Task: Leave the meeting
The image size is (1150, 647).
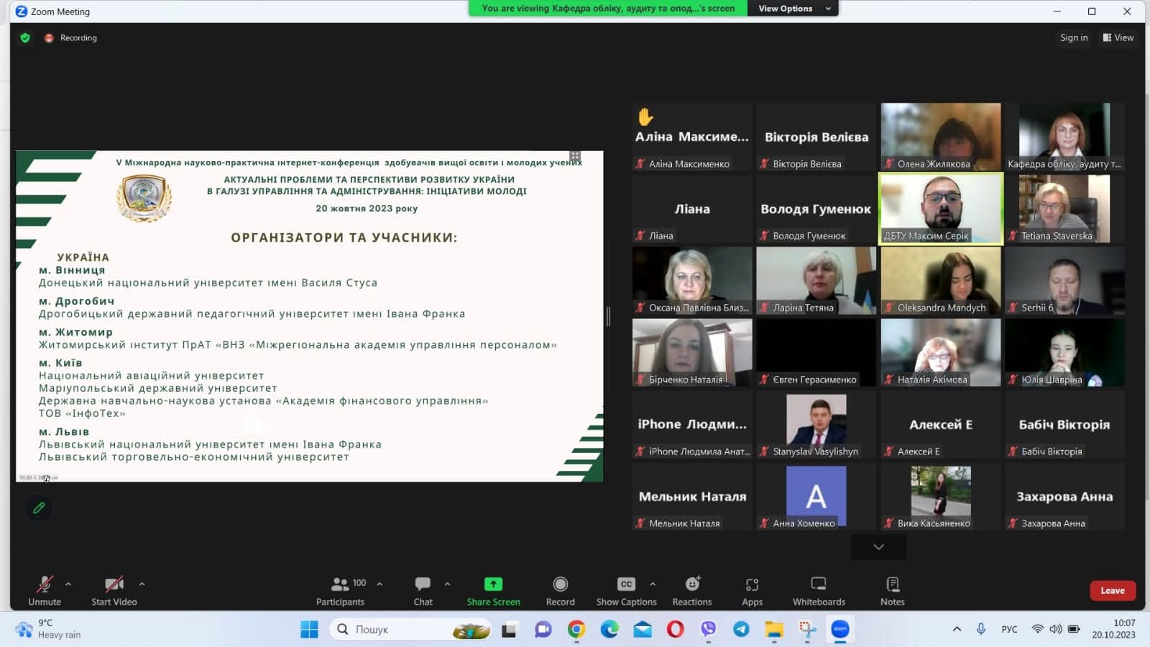Action: (1112, 590)
